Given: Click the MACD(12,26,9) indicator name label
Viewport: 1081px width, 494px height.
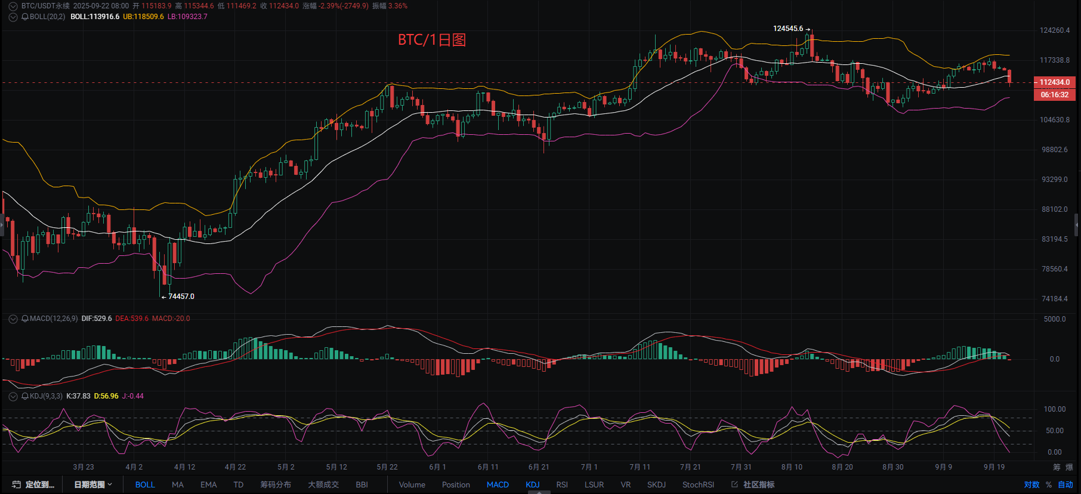Looking at the screenshot, I should pyautogui.click(x=54, y=319).
